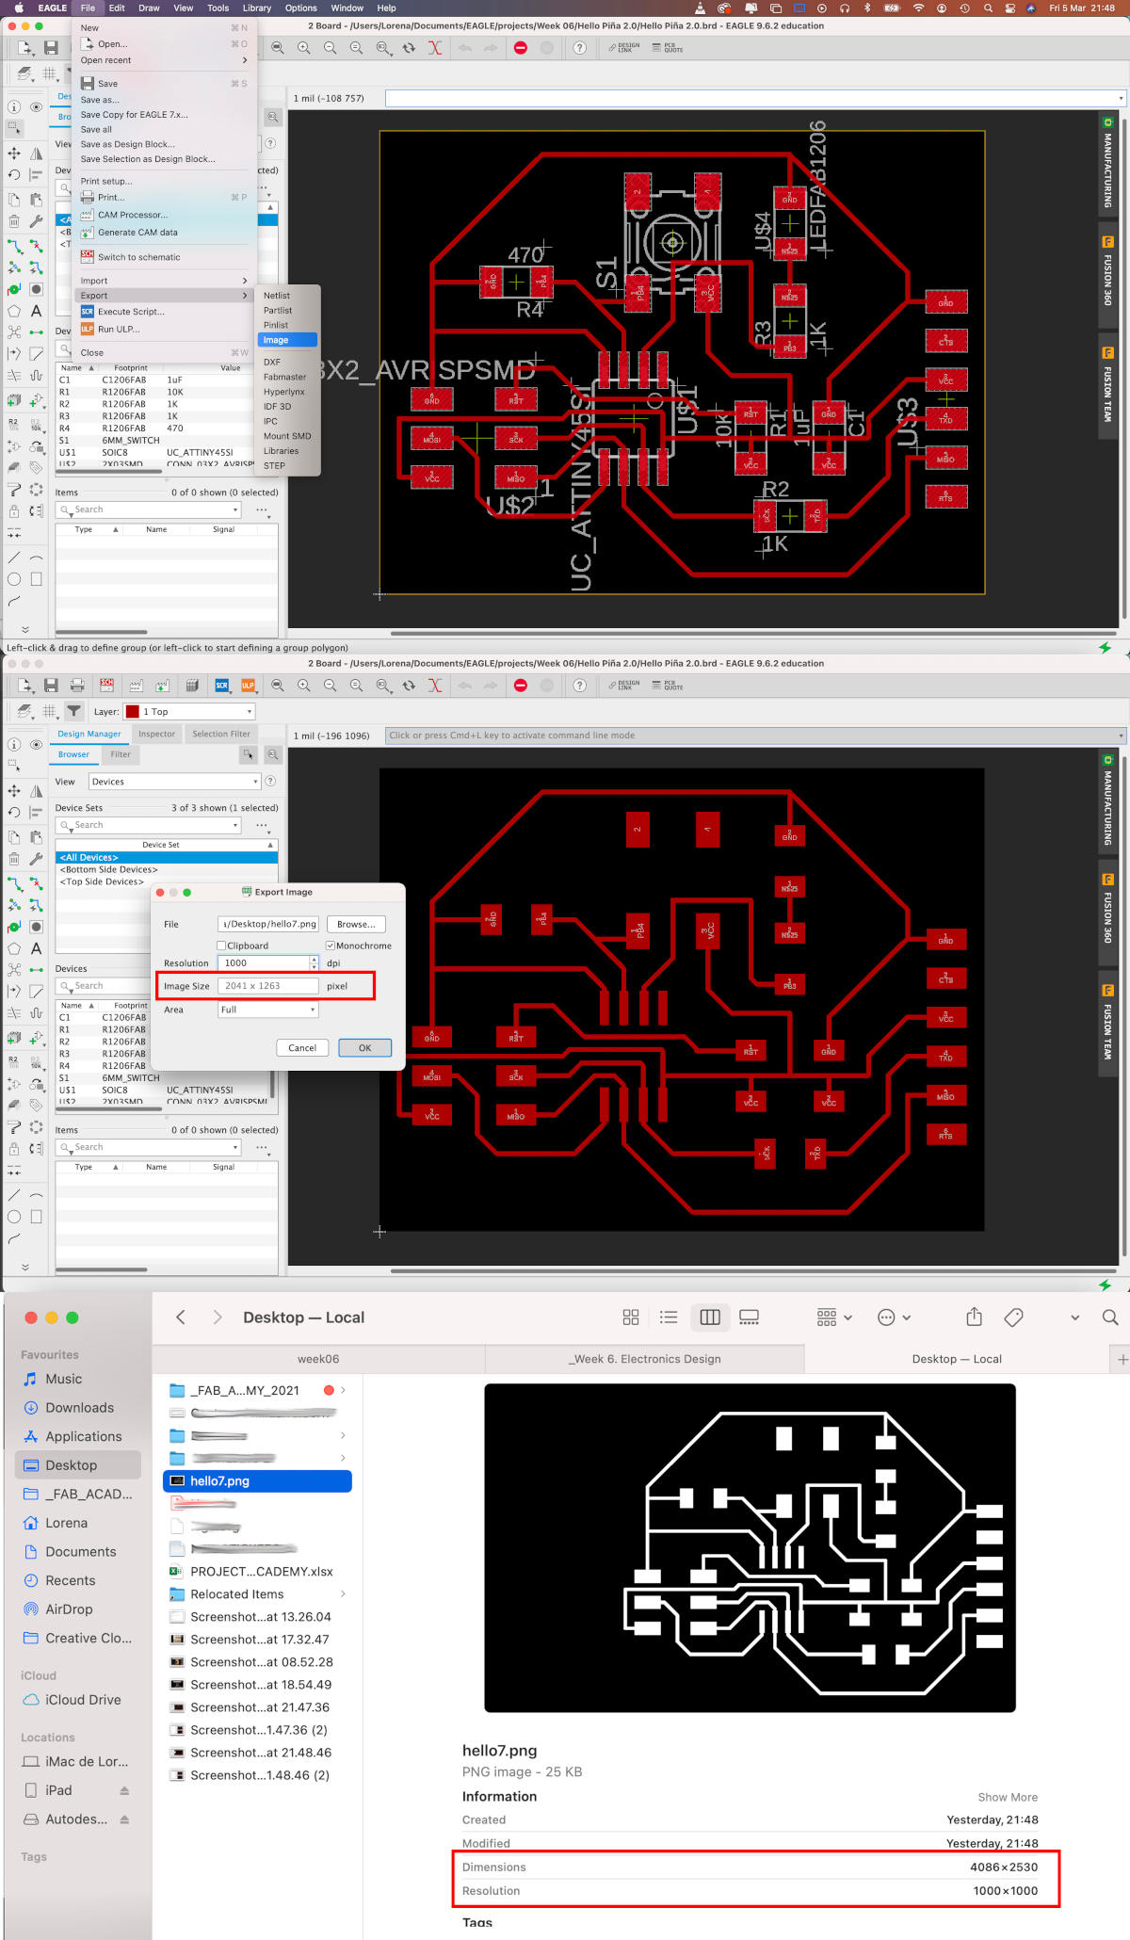Click Help question icon in lower EAGLE toolbar
Image resolution: width=1130 pixels, height=1940 pixels.
tap(579, 686)
